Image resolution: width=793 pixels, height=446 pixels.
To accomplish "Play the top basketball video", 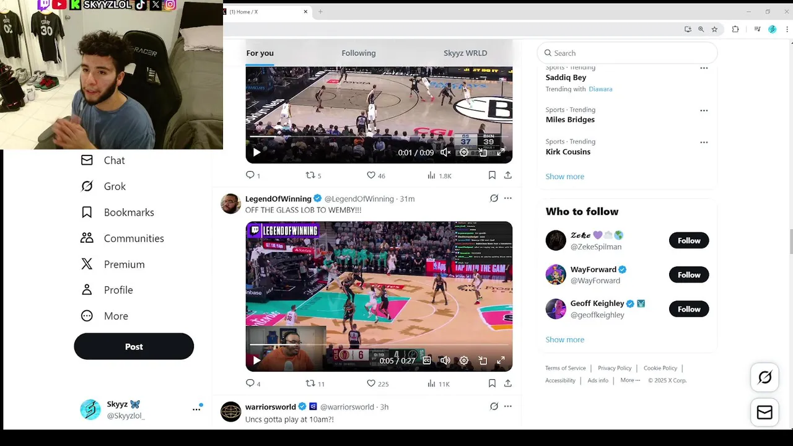I will click(x=256, y=152).
